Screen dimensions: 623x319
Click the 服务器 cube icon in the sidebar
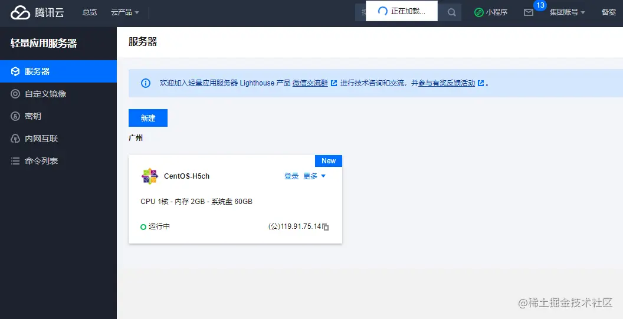pos(15,71)
